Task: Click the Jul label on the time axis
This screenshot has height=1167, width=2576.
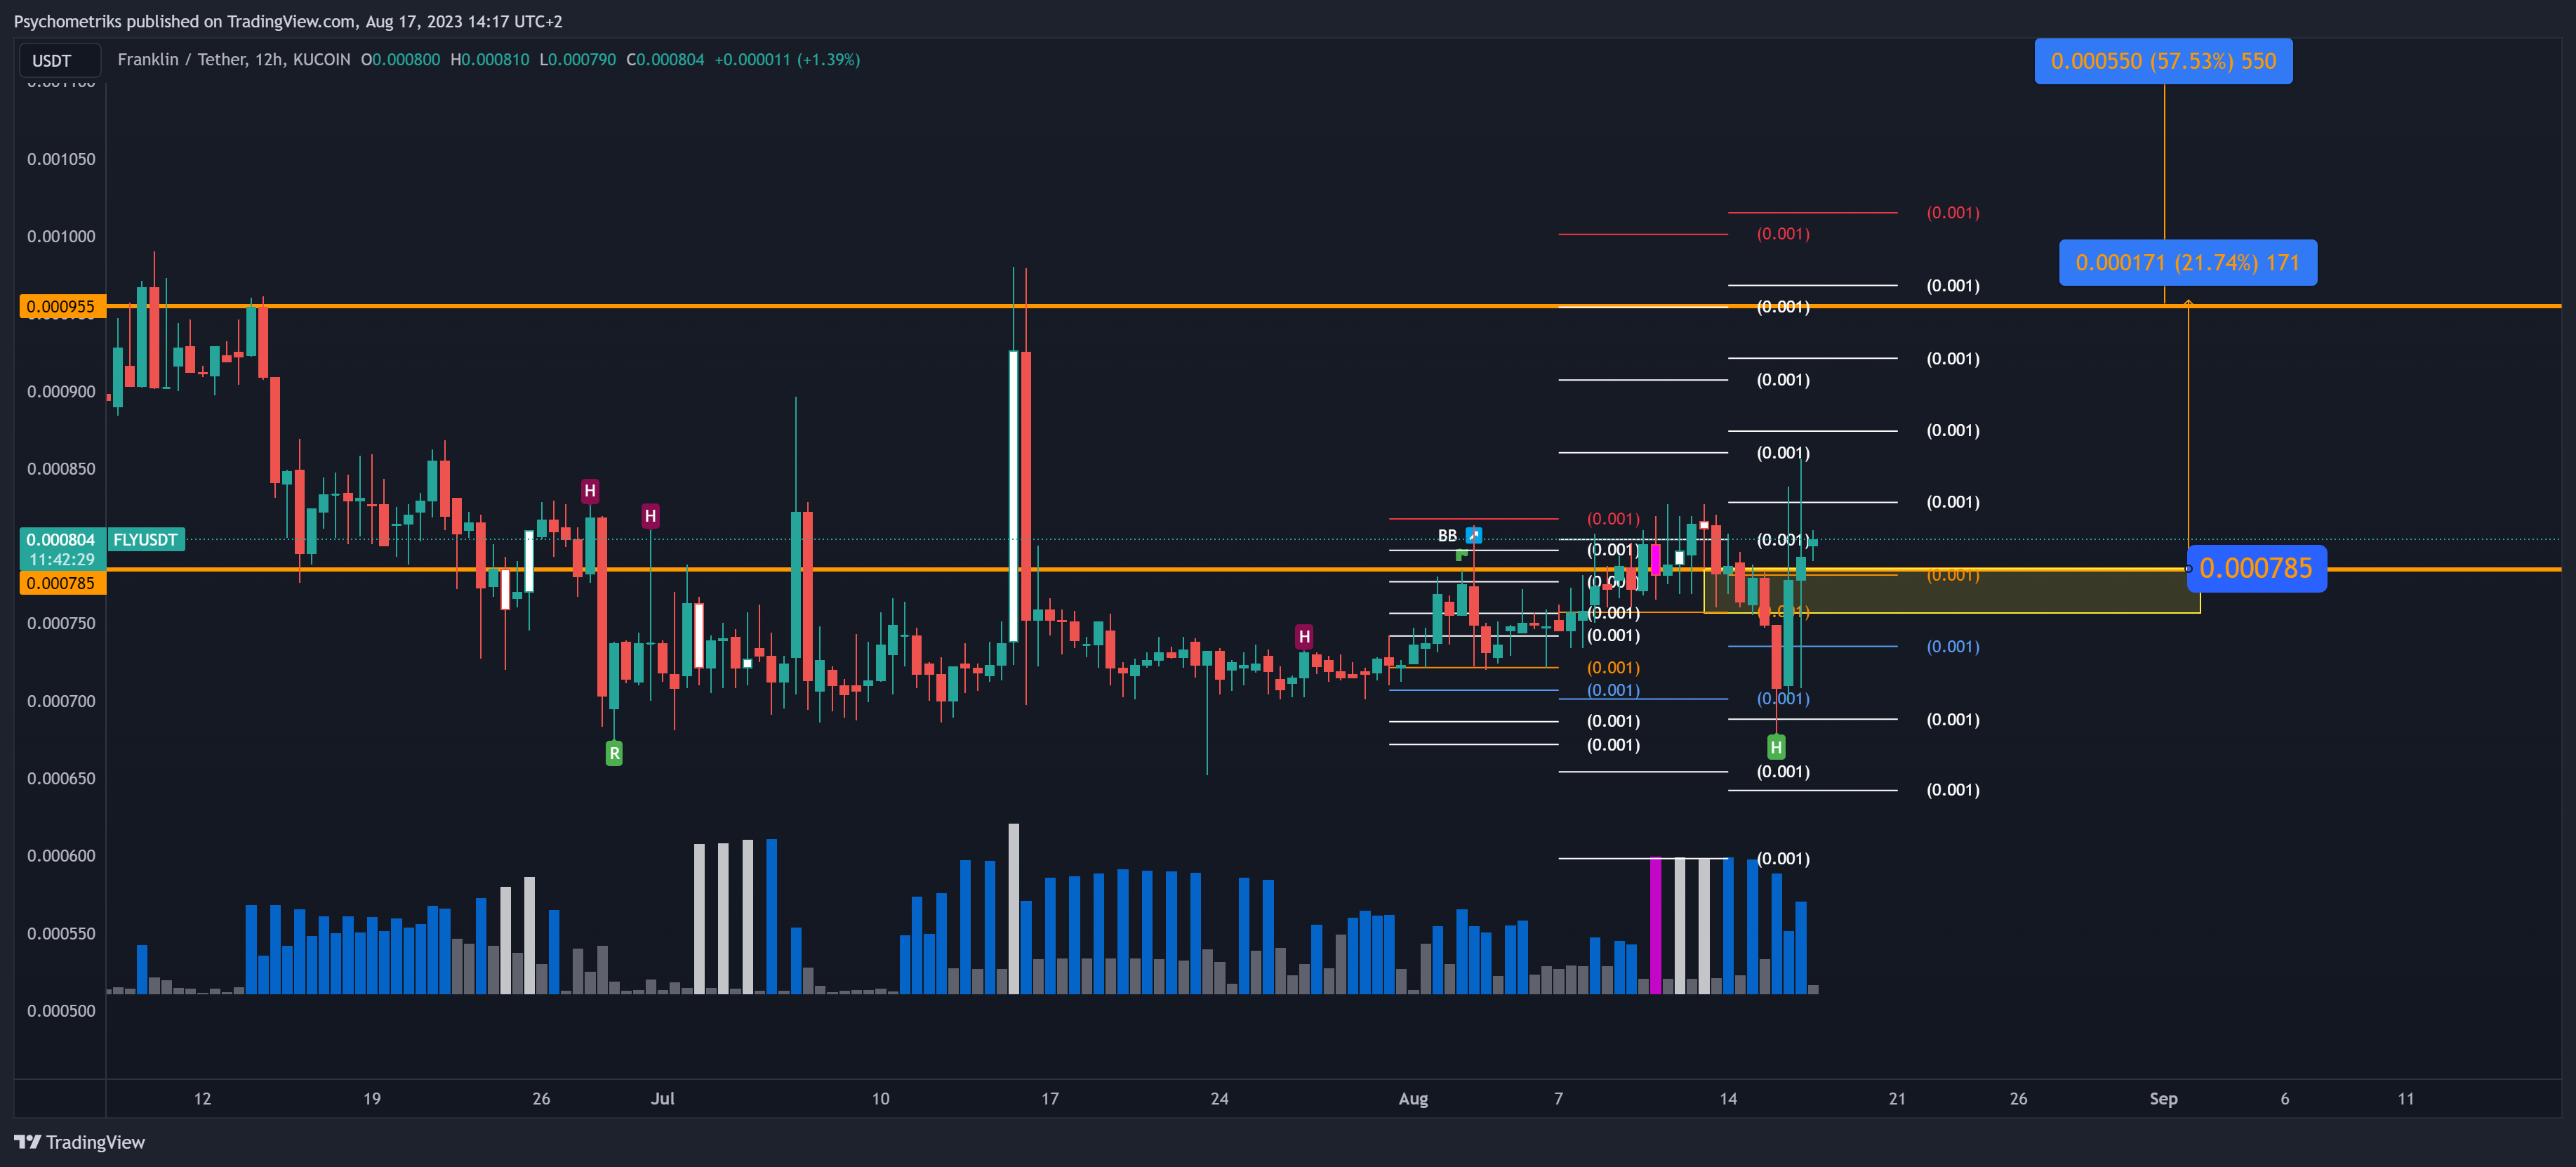Action: pyautogui.click(x=662, y=1099)
